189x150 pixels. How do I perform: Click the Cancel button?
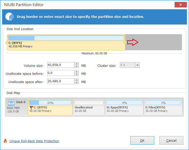(171, 140)
